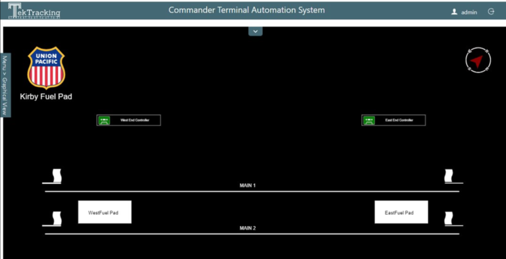Screen dimensions: 506x259
Task: Select the WestFuel Pad box
Action: coord(105,212)
